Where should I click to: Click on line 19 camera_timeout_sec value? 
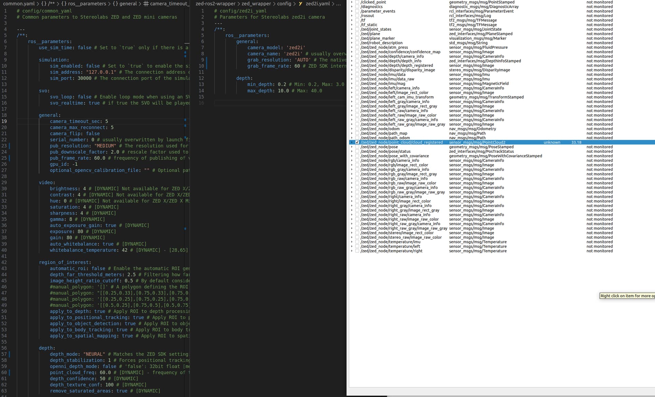[107, 121]
